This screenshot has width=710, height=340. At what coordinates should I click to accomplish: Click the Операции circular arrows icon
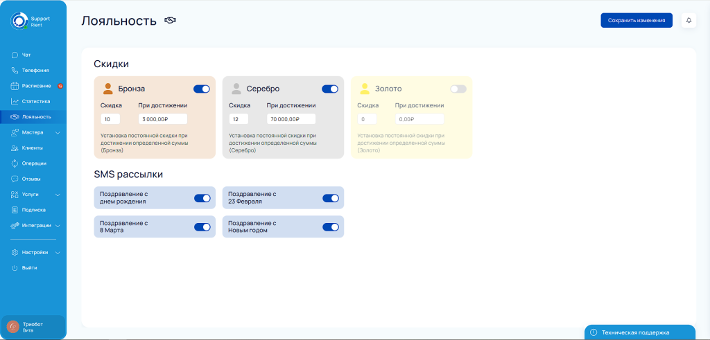point(15,163)
